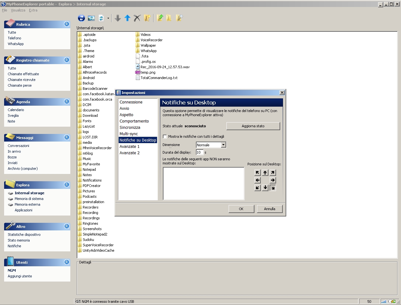The width and height of the screenshot is (401, 305).
Task: Select middle-right desktop position arrow
Action: 273,180
